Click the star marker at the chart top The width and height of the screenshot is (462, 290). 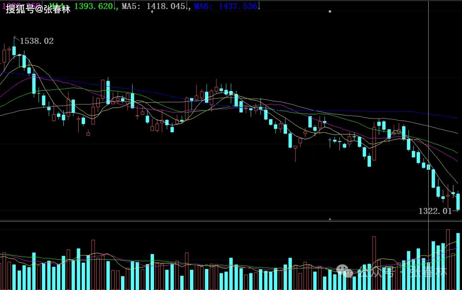pyautogui.click(x=330, y=11)
